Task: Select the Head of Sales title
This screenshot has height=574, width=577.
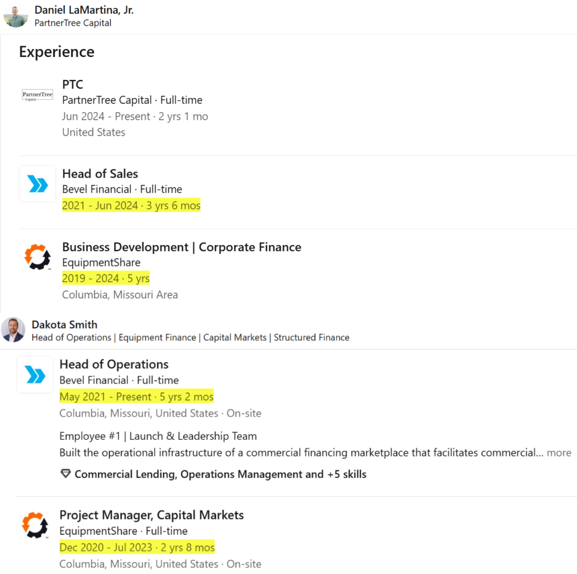Action: pos(100,173)
